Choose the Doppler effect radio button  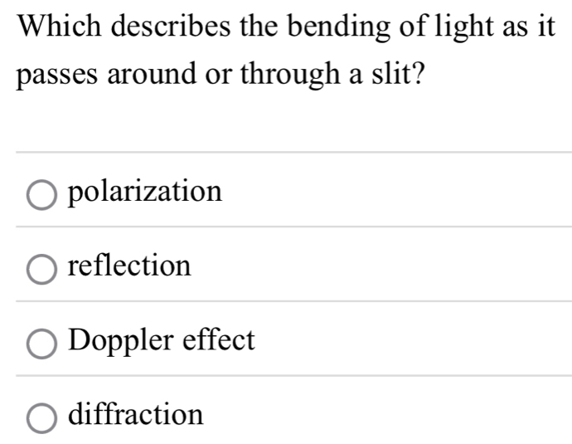tap(41, 342)
